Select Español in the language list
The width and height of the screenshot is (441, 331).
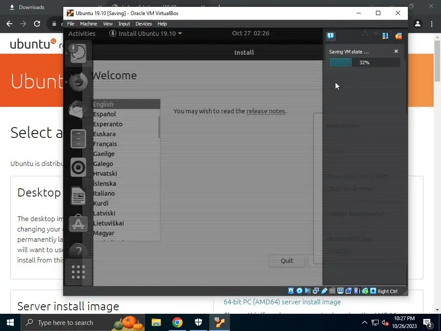coord(126,114)
